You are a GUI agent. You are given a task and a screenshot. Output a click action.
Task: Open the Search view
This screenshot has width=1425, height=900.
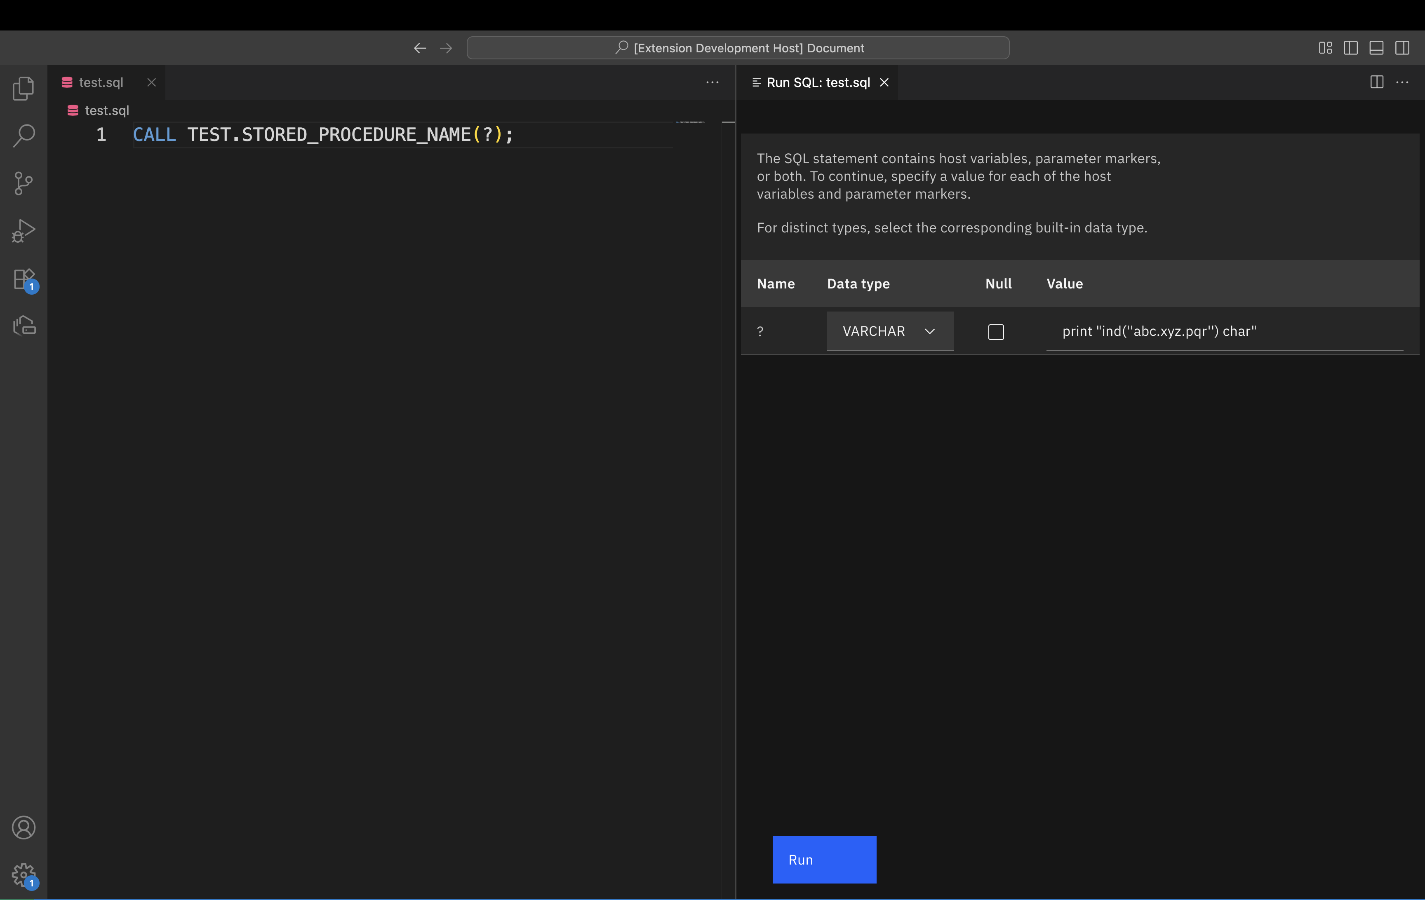(24, 136)
